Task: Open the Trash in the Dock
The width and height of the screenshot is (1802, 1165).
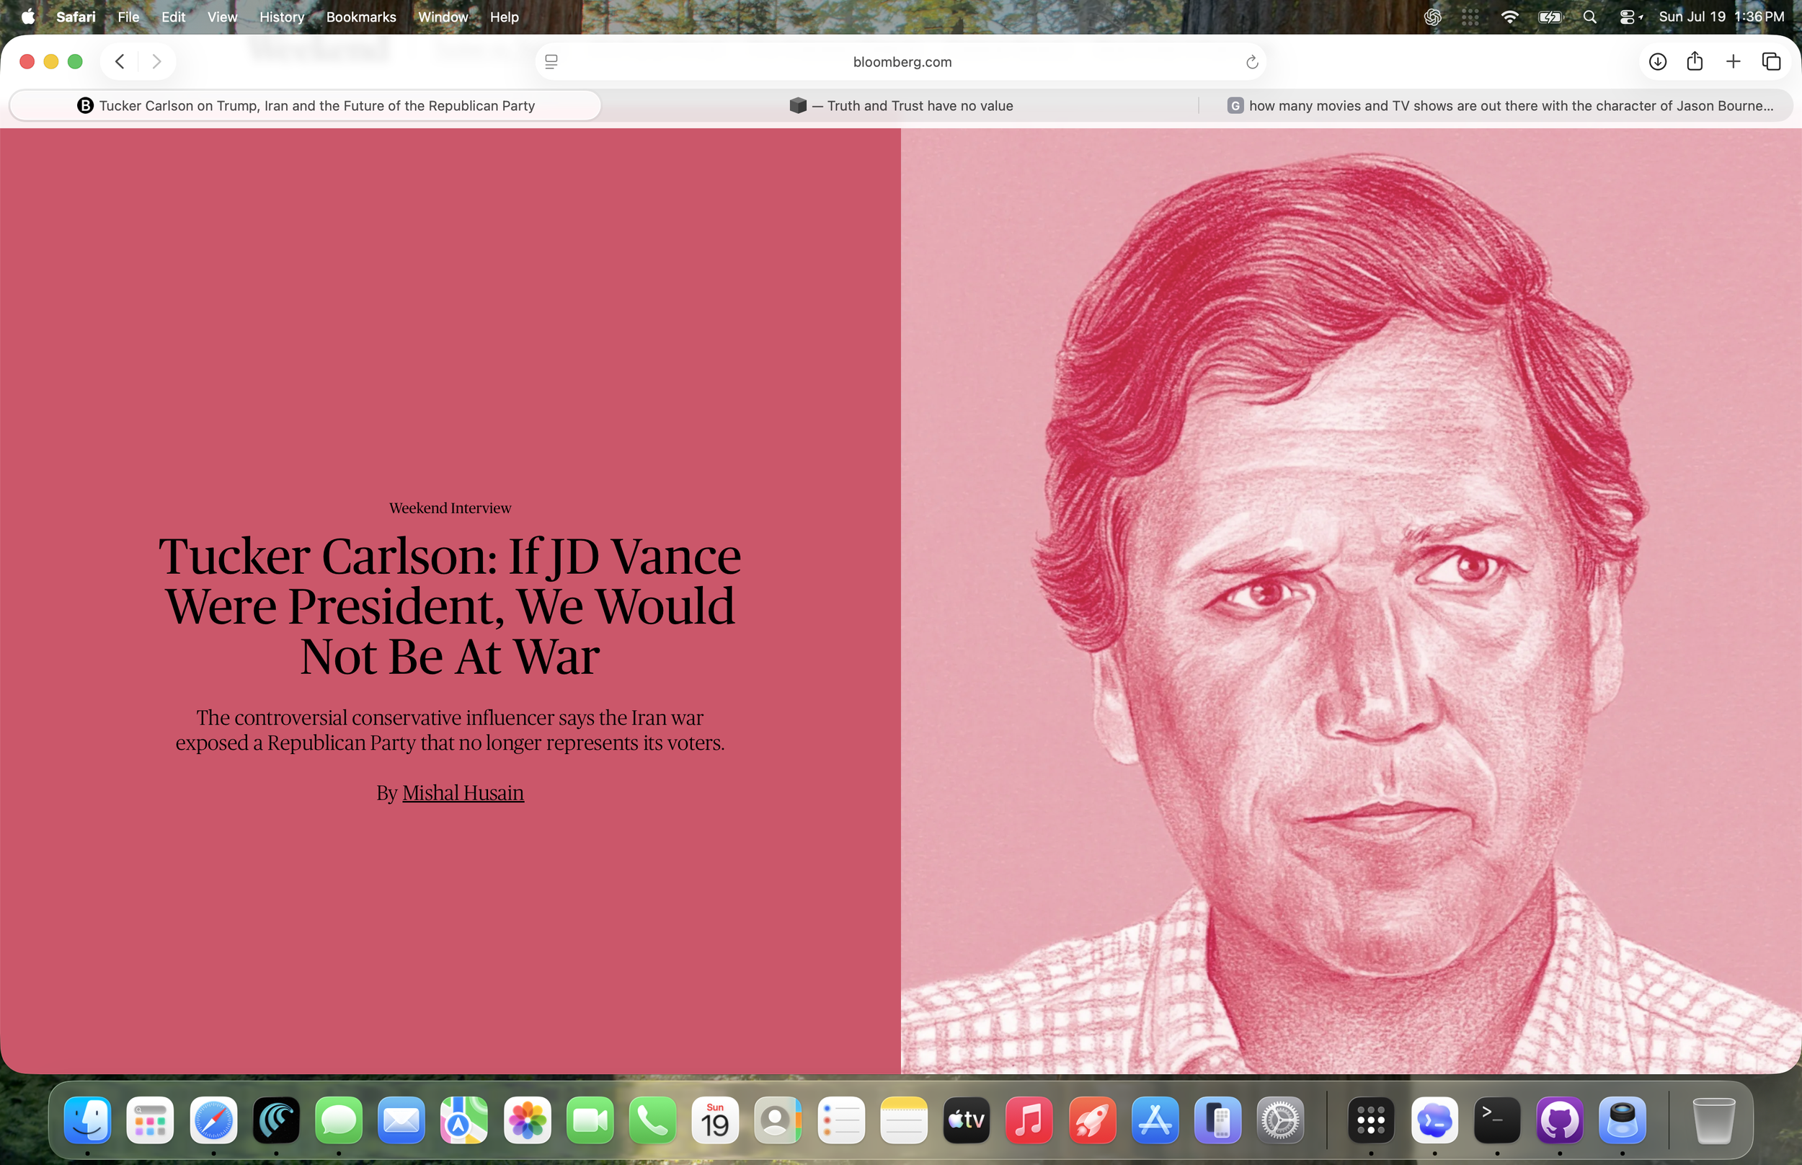Action: point(1713,1120)
